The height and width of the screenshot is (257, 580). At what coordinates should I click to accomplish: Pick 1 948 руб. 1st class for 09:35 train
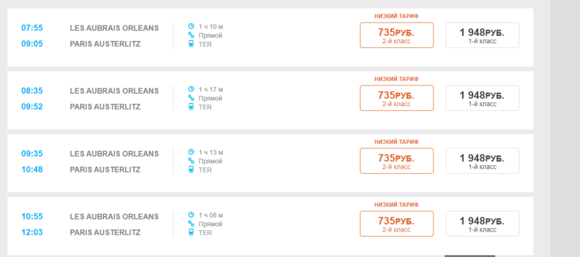pyautogui.click(x=482, y=161)
